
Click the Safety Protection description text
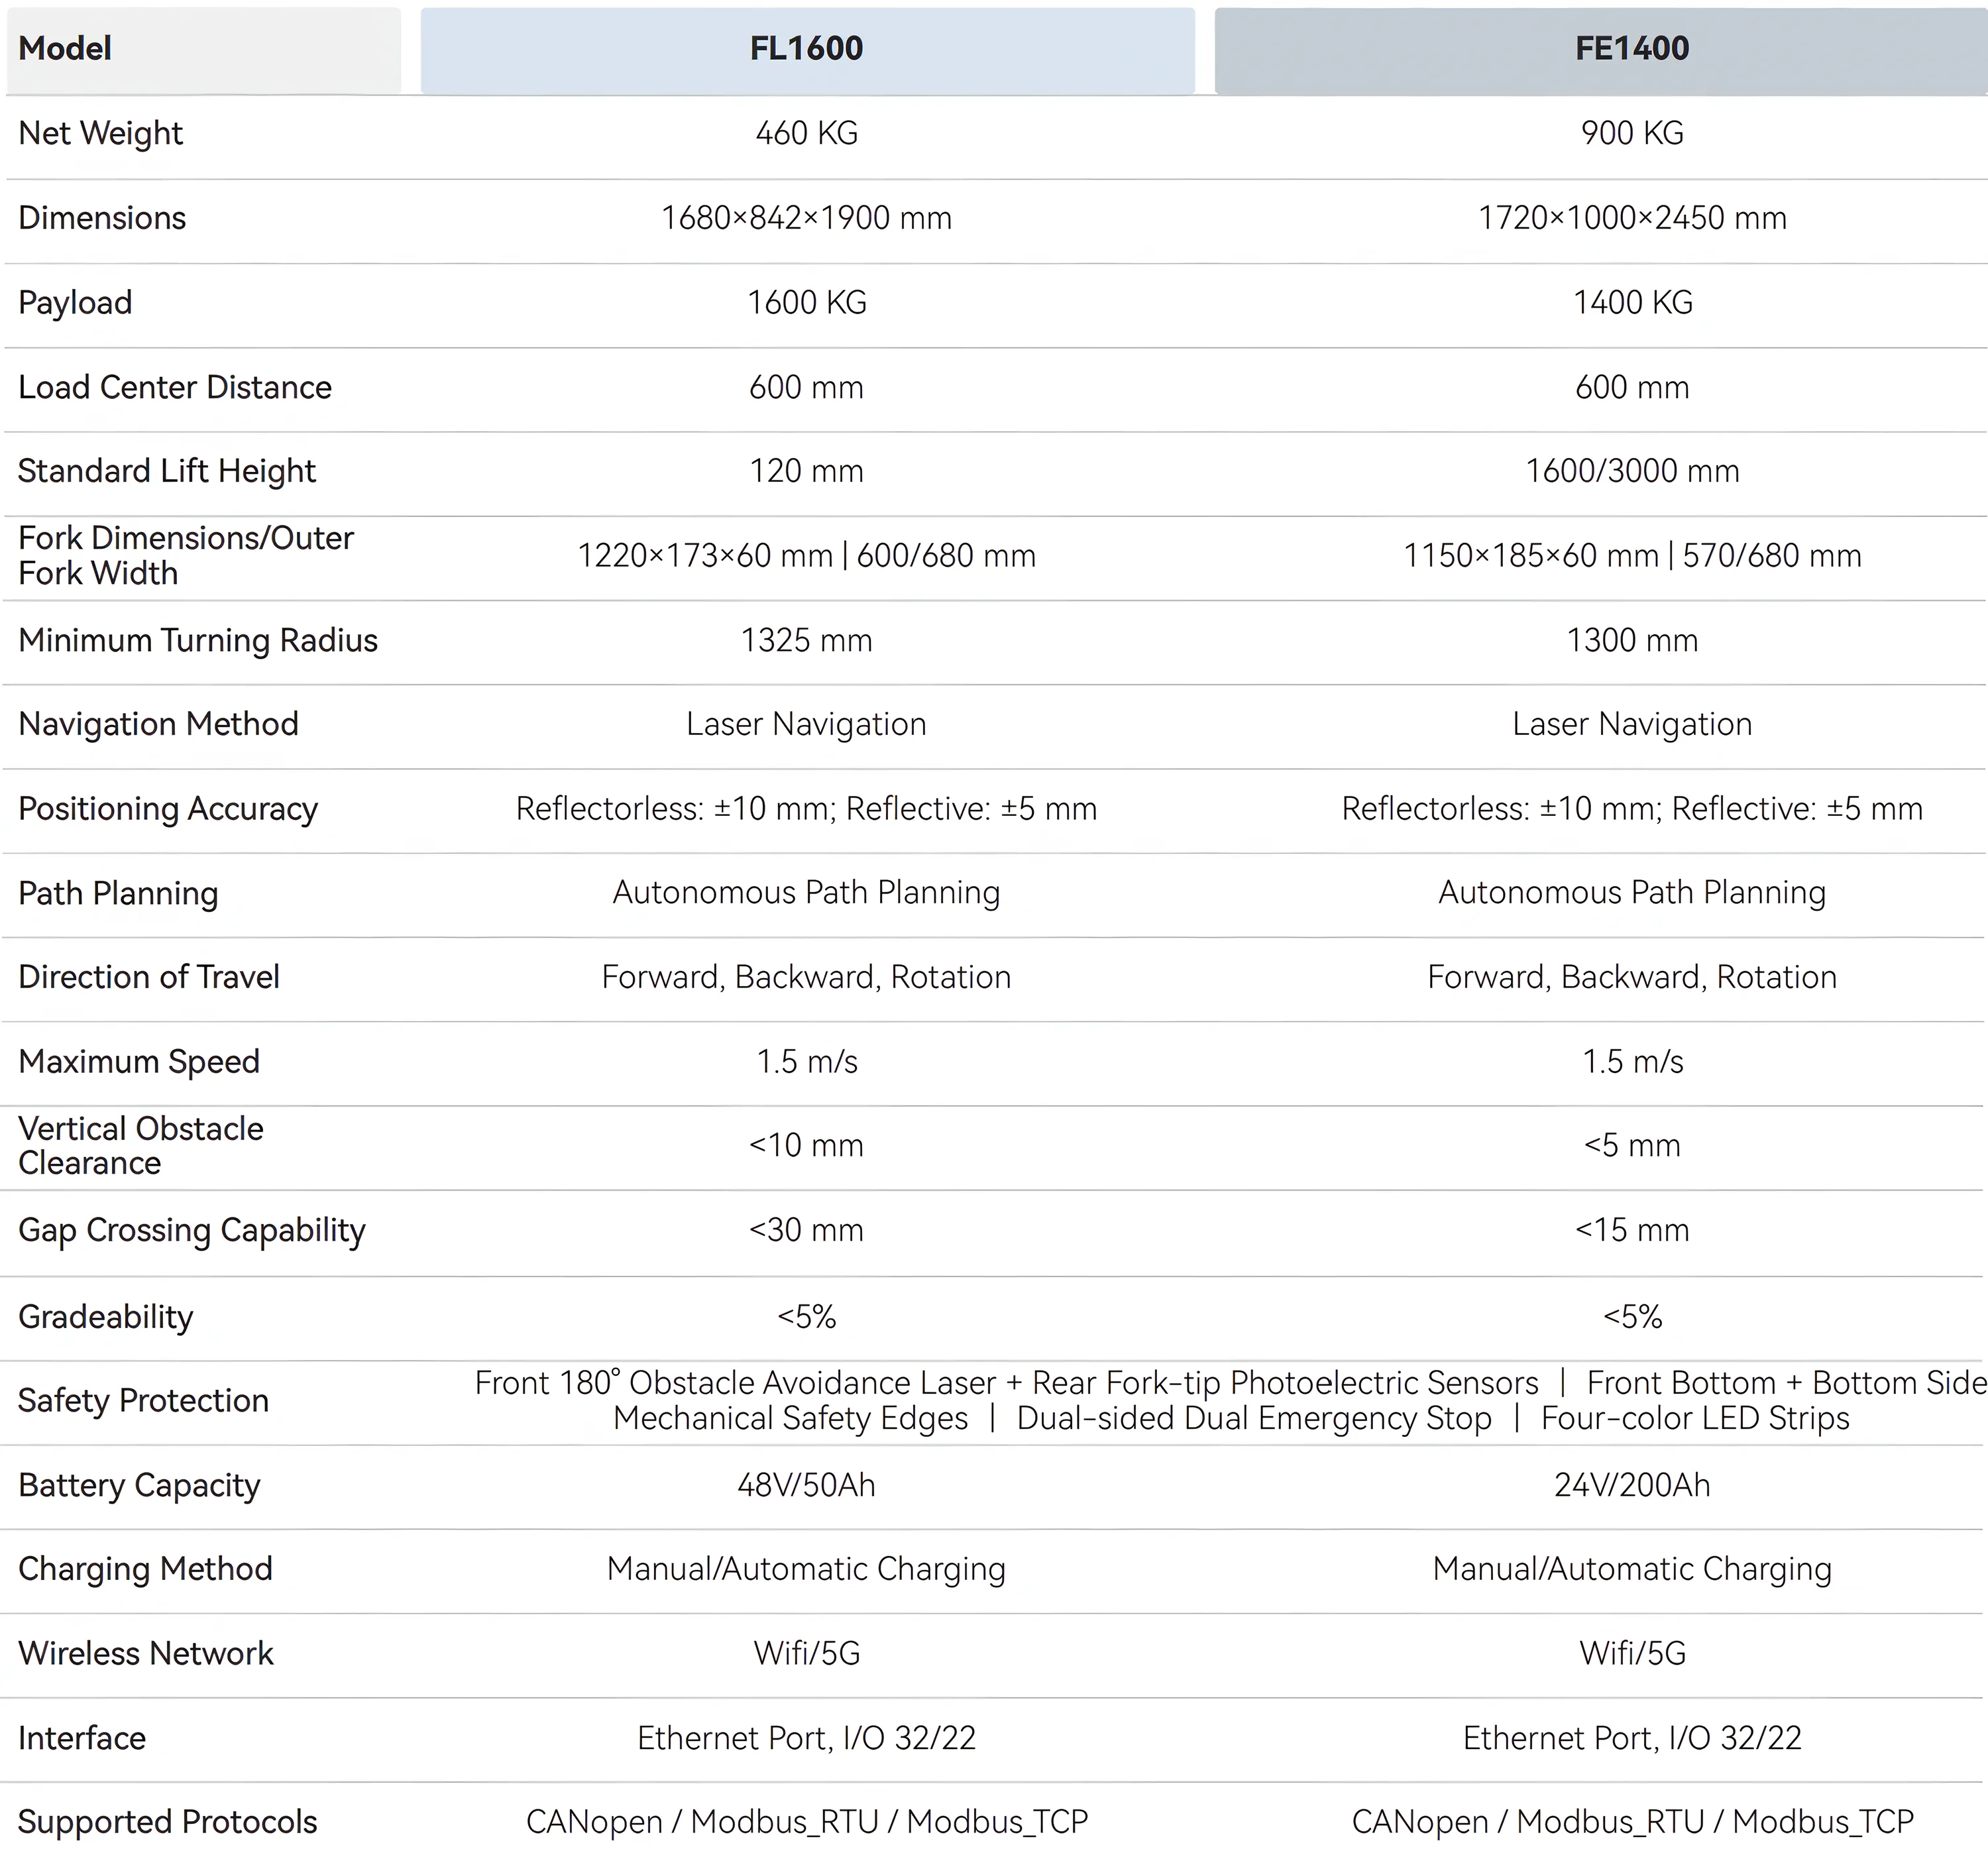[x=1231, y=1401]
